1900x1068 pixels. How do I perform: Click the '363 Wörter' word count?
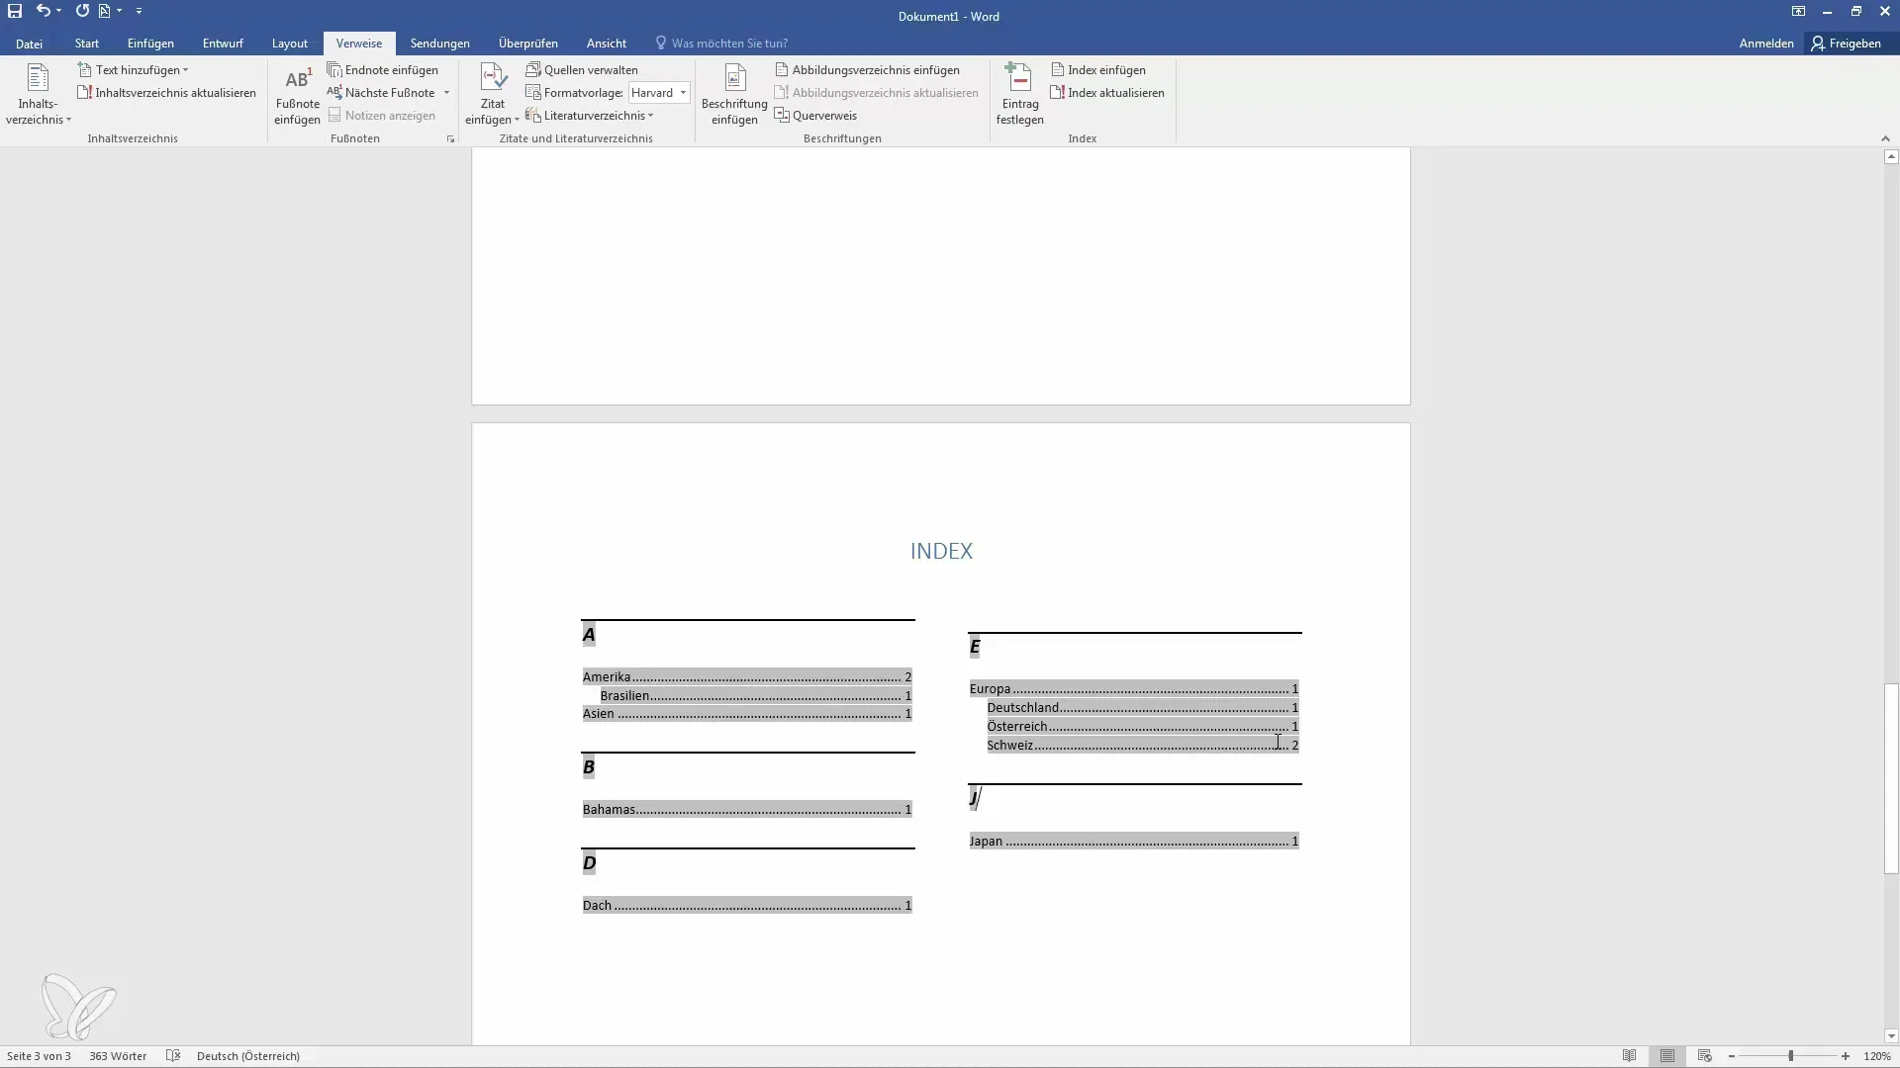pos(118,1056)
